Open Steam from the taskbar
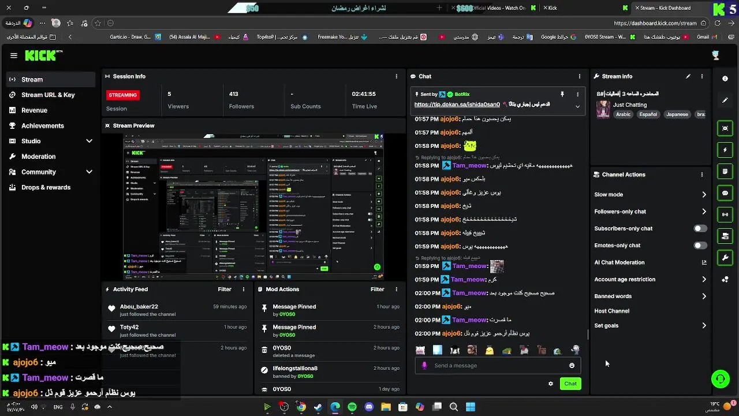Screen dimensions: 739x416 (x=318, y=407)
